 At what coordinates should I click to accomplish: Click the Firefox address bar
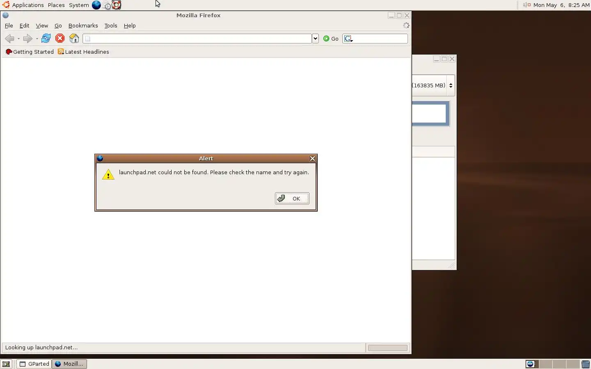(x=197, y=39)
